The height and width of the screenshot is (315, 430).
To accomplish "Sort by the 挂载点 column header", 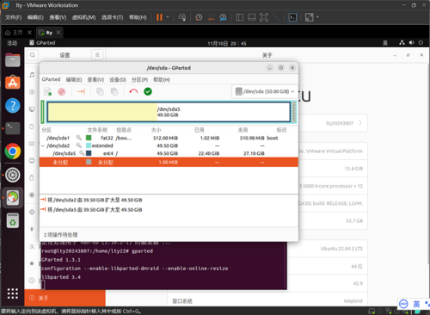I will pyautogui.click(x=124, y=130).
